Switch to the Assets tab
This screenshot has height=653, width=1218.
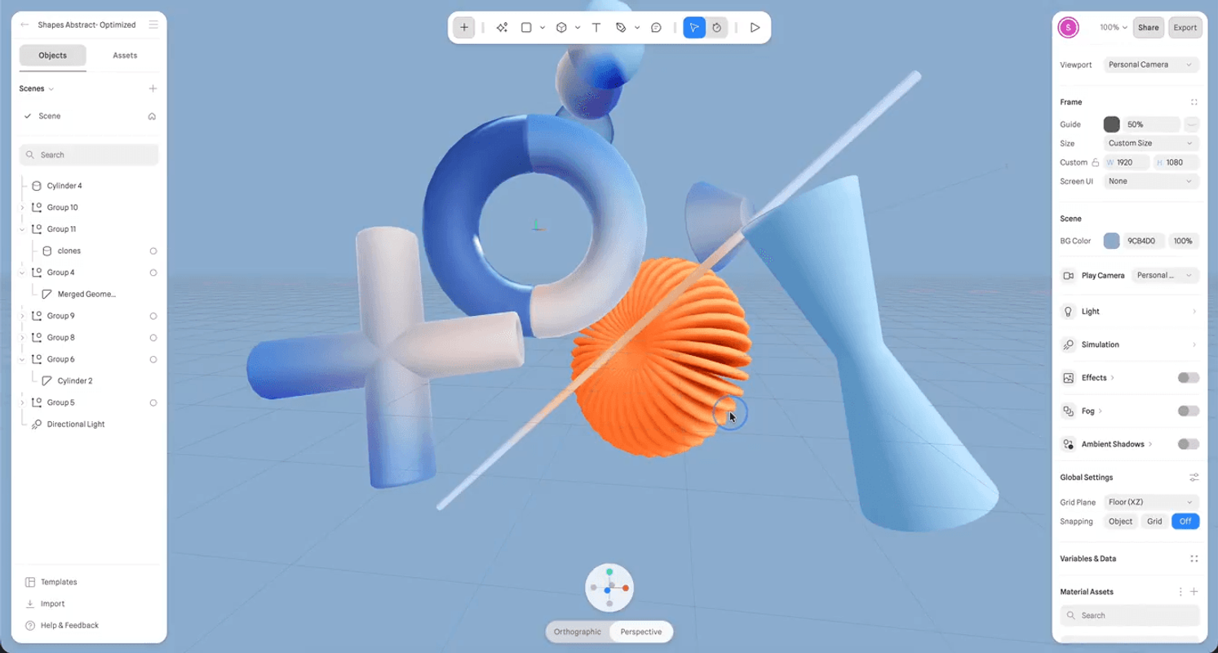(125, 56)
